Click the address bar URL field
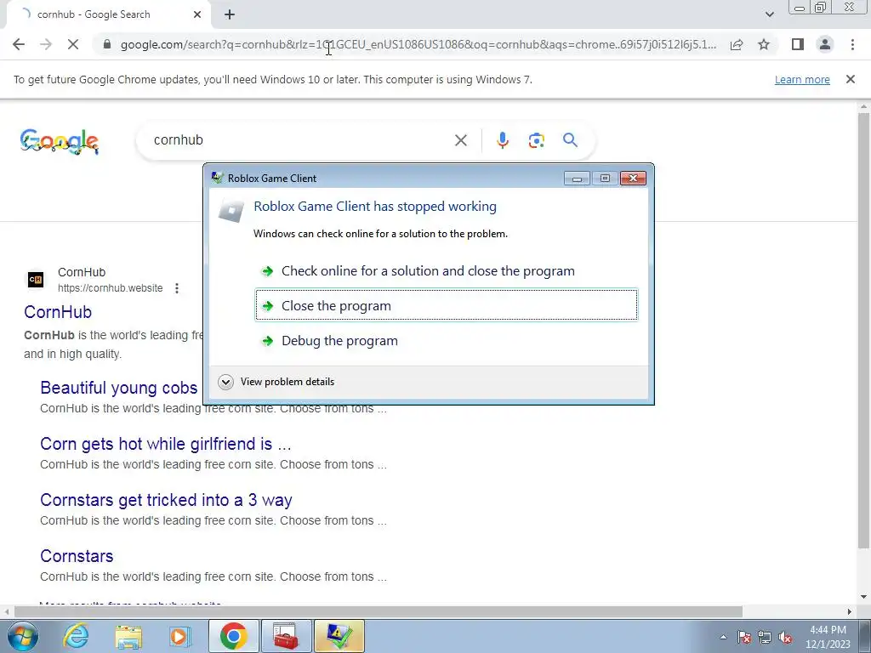 pyautogui.click(x=418, y=44)
